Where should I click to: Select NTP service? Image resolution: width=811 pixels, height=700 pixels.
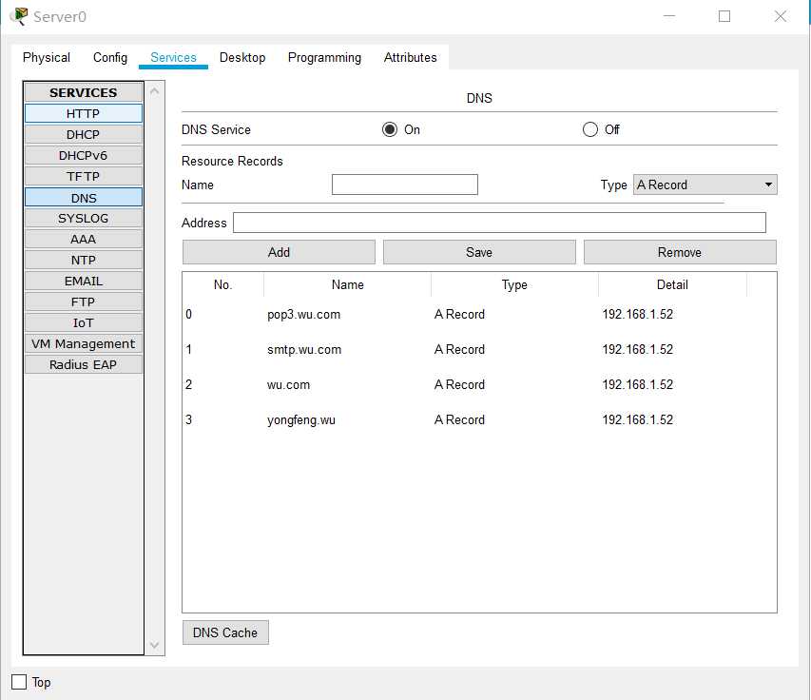pos(84,260)
